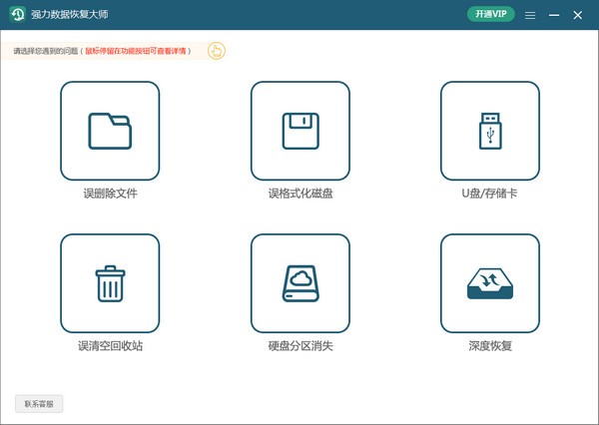
Task: Click the title text 强力数据恢复大师
Action: [70, 15]
